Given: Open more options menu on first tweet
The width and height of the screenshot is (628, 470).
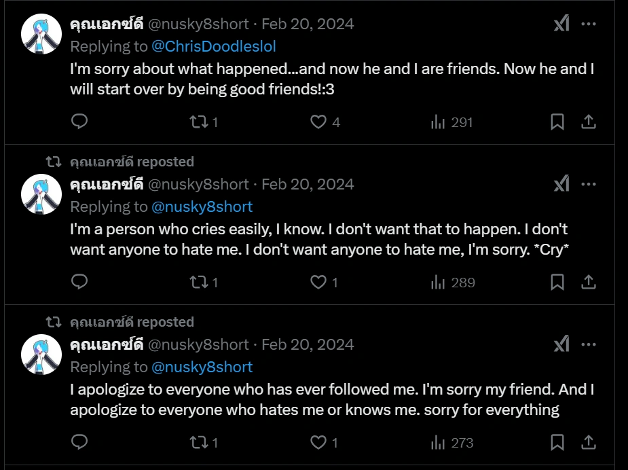Looking at the screenshot, I should tap(589, 24).
